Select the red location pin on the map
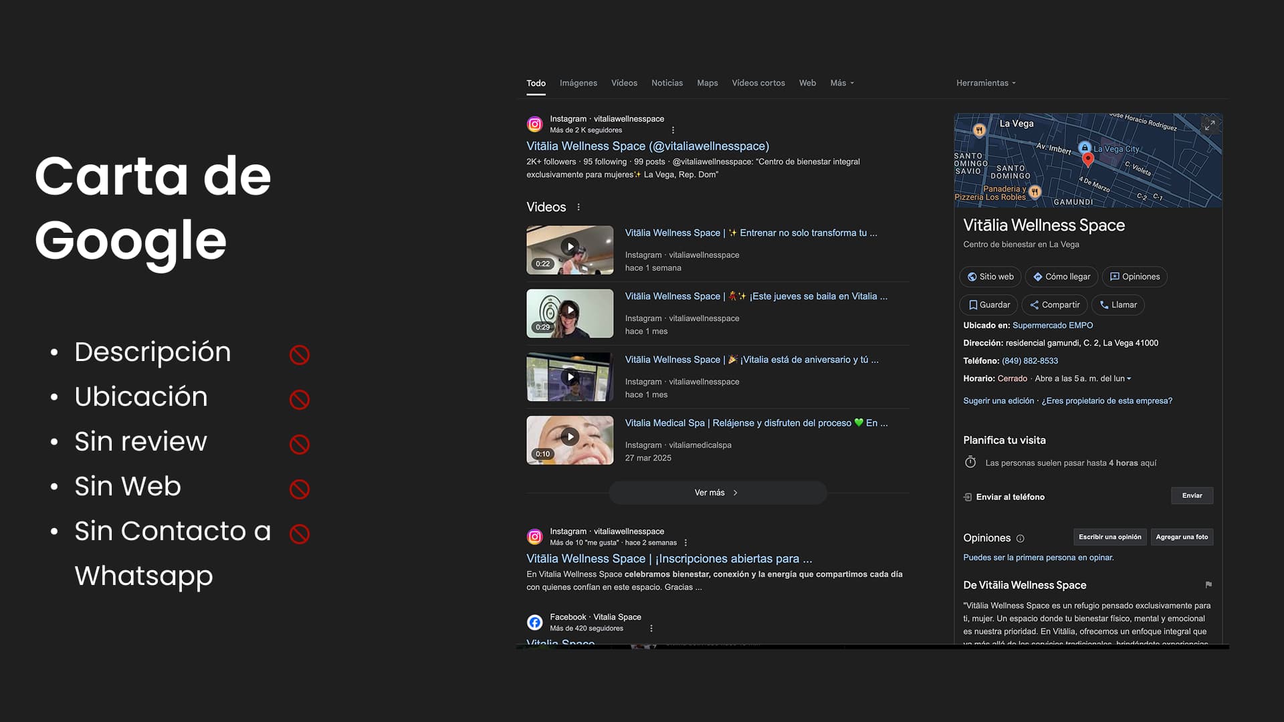Image resolution: width=1284 pixels, height=722 pixels. click(1088, 159)
